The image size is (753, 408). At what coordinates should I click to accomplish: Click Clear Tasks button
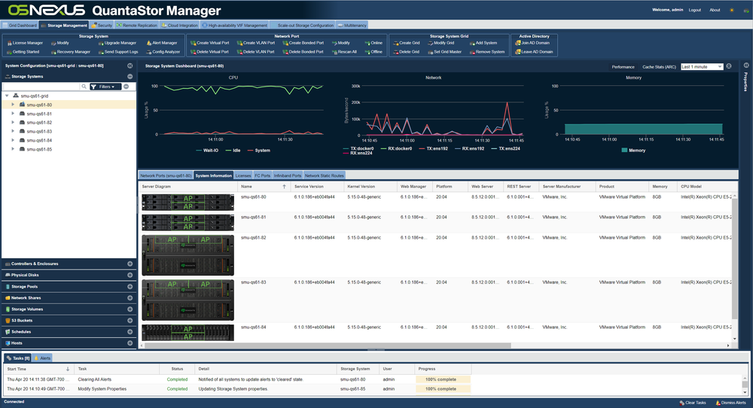[x=693, y=403]
